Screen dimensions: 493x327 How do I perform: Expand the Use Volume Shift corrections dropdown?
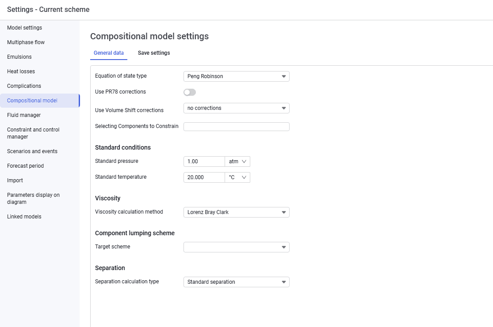coord(236,108)
